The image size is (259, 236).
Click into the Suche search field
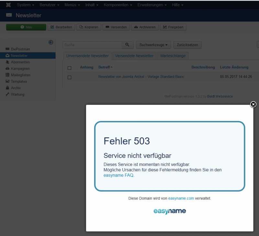(92, 45)
